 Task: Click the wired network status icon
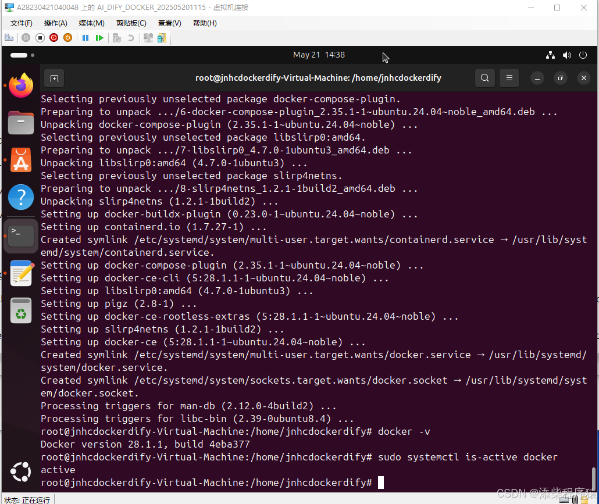(x=551, y=55)
